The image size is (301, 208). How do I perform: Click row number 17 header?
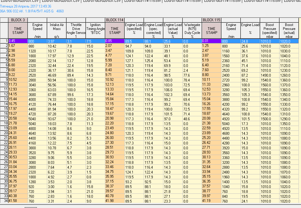[x=4, y=118]
